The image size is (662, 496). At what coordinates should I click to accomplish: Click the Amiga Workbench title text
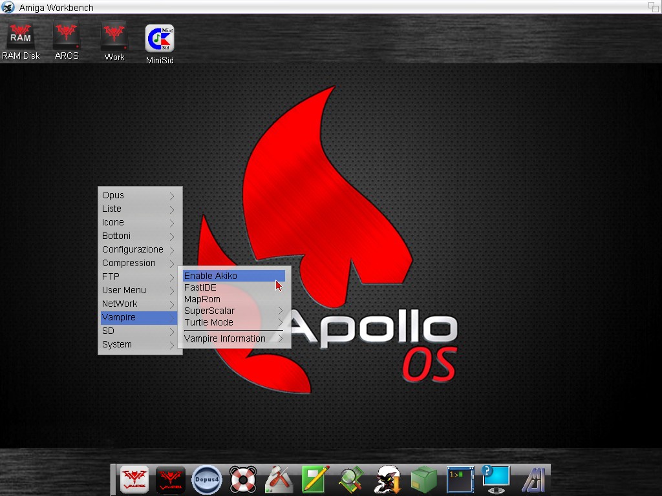tap(56, 8)
